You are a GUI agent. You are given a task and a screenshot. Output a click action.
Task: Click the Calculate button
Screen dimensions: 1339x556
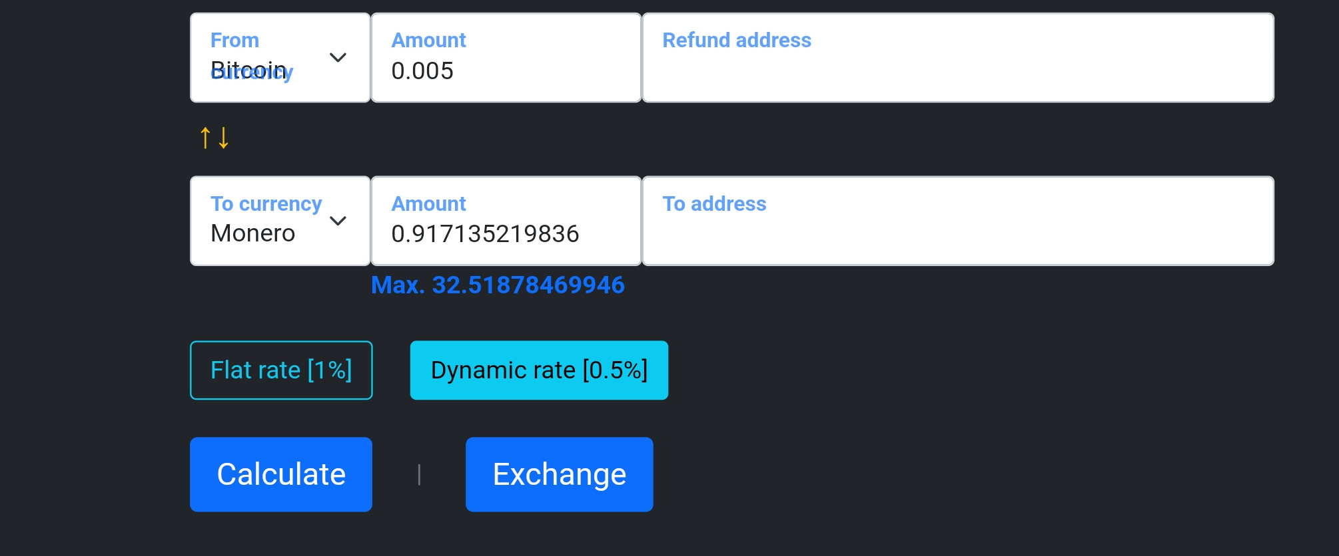click(x=281, y=474)
